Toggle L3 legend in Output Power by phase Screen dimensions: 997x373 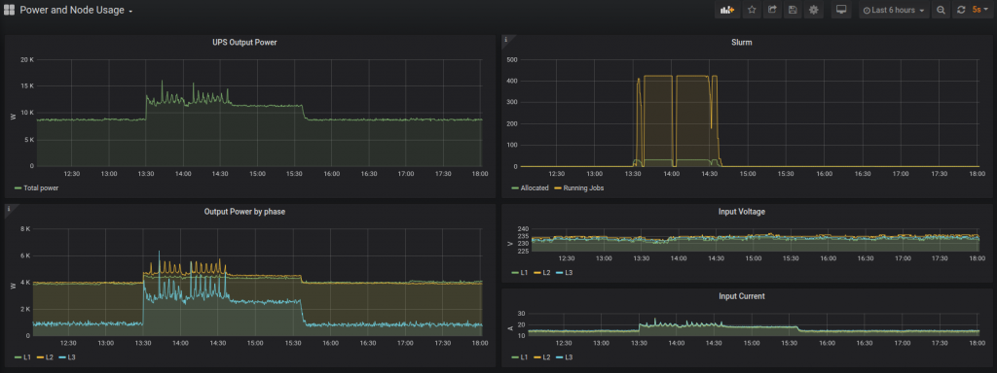(68, 357)
